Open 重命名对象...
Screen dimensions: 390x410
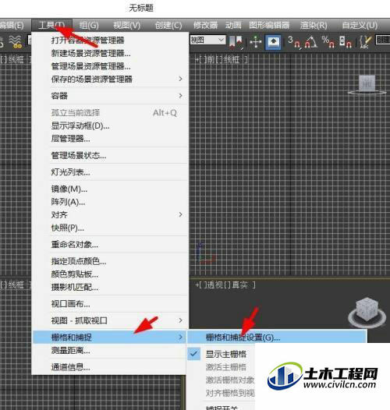click(x=110, y=245)
